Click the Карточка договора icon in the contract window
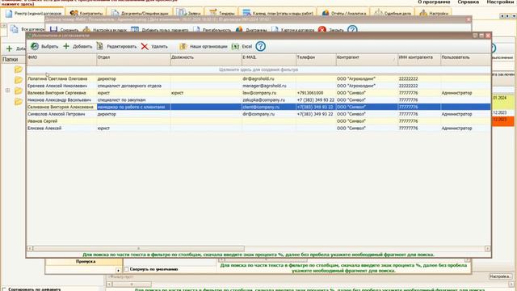Image resolution: width=517 pixels, height=291 pixels. [x=275, y=30]
